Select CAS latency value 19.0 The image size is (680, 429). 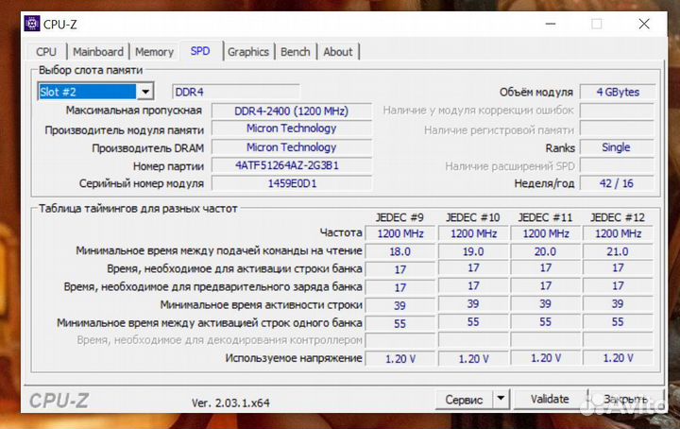click(473, 251)
